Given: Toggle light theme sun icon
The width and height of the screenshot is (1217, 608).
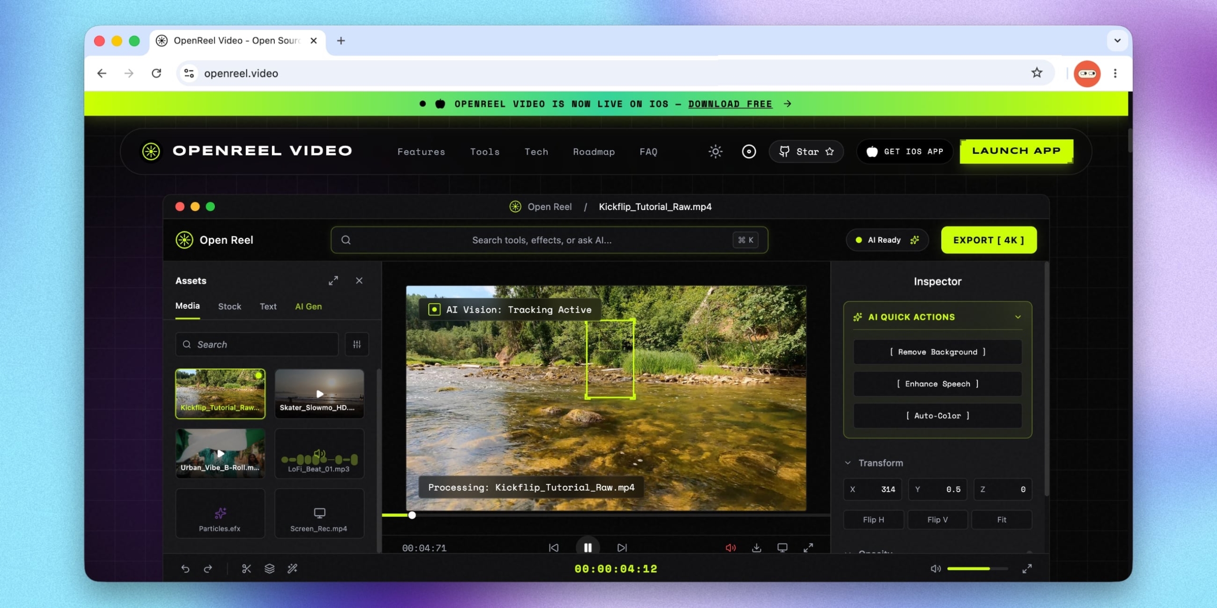Looking at the screenshot, I should coord(715,152).
